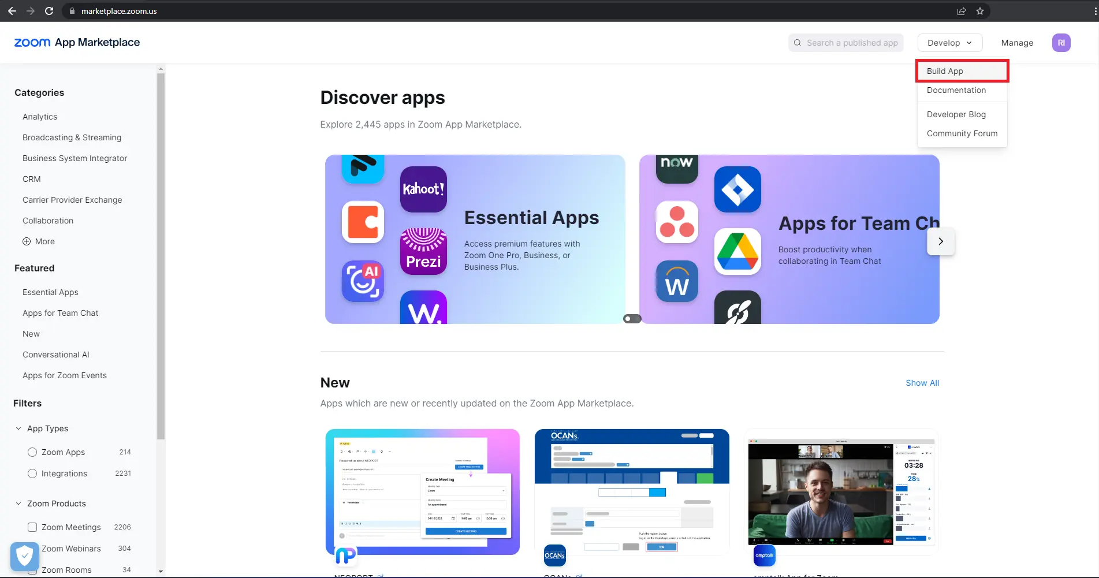This screenshot has height=578, width=1099.
Task: Click the amptalk app logo icon
Action: pos(764,555)
